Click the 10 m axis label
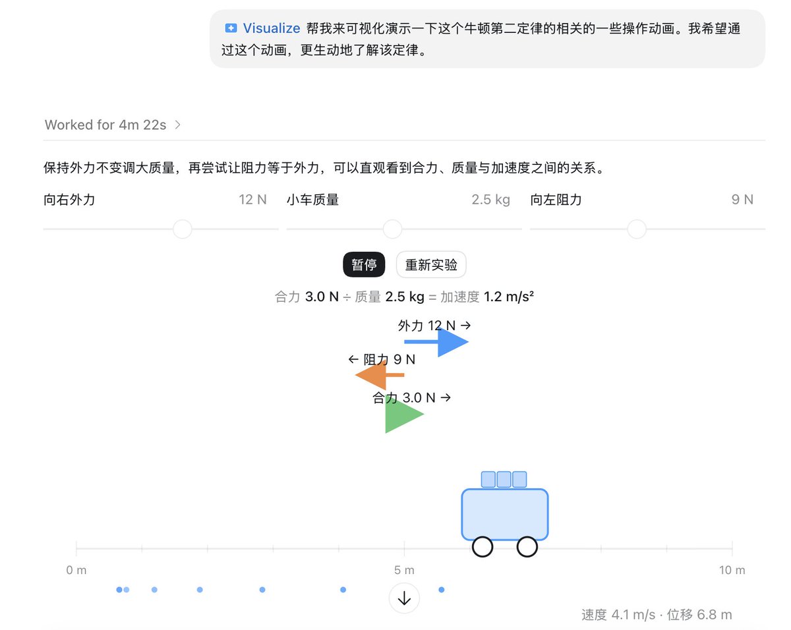This screenshot has height=630, width=791. 732,571
